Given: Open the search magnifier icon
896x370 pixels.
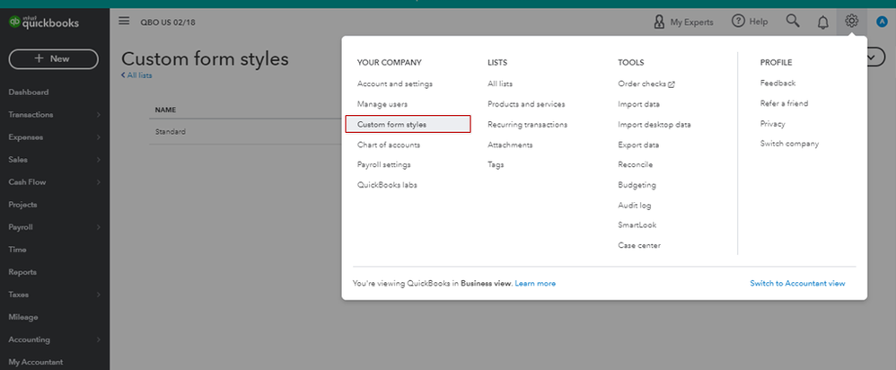Looking at the screenshot, I should coord(793,22).
